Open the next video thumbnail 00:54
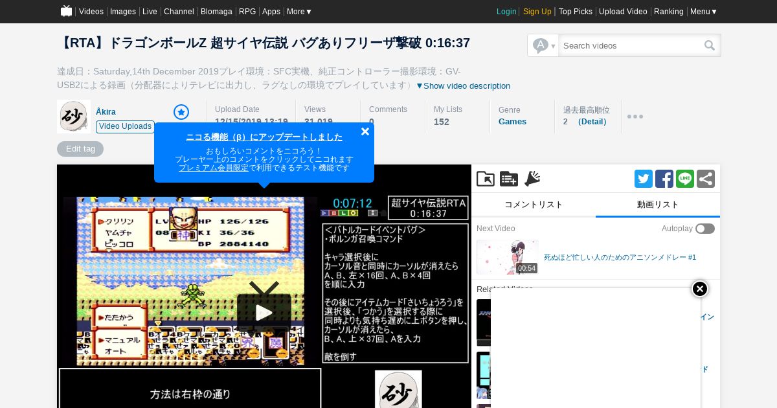The height and width of the screenshot is (408, 777). [508, 257]
